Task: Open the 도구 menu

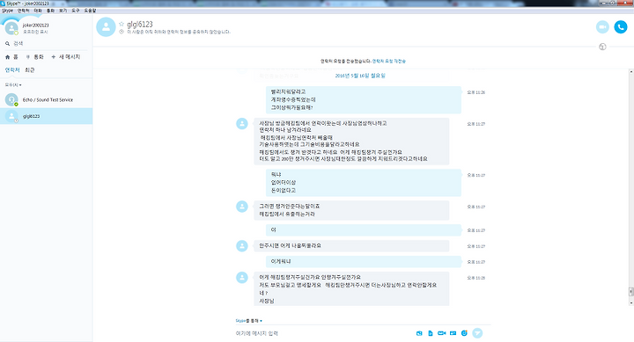Action: [76, 11]
